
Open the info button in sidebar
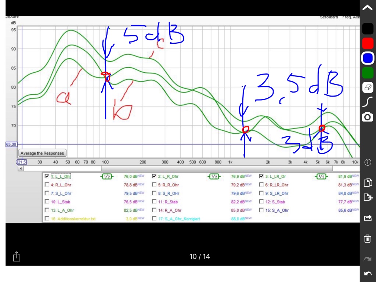(x=368, y=162)
